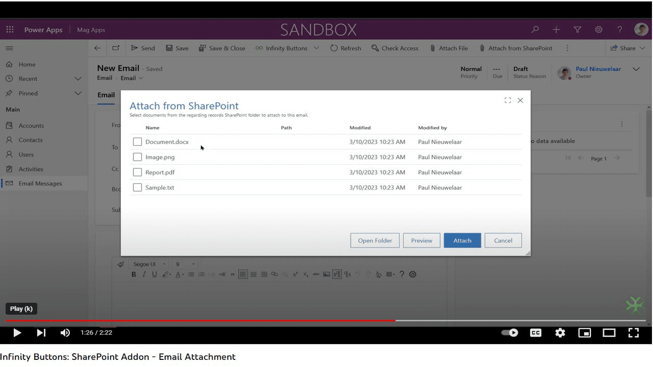The image size is (653, 367).
Task: Click Send in the command bar
Action: click(x=143, y=48)
